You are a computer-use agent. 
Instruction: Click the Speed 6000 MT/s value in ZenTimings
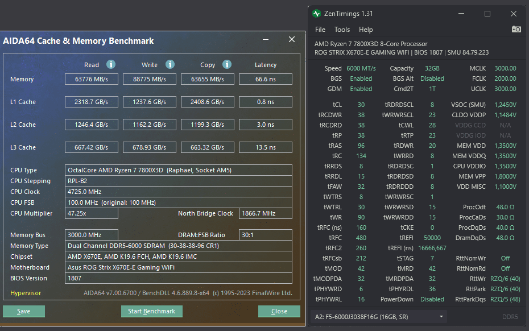[361, 68]
